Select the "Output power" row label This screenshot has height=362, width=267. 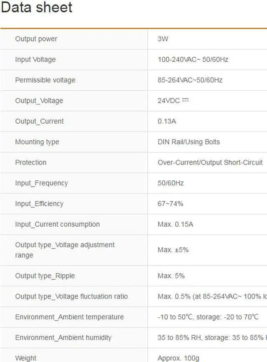coord(36,39)
